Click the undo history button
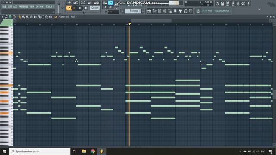276x155 pixels. click(217, 4)
